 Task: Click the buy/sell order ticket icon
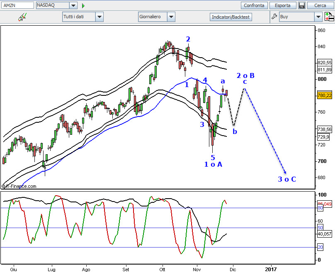point(329,17)
